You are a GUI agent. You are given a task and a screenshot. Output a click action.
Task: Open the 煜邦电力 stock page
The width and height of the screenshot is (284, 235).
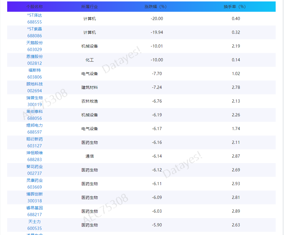point(35,125)
